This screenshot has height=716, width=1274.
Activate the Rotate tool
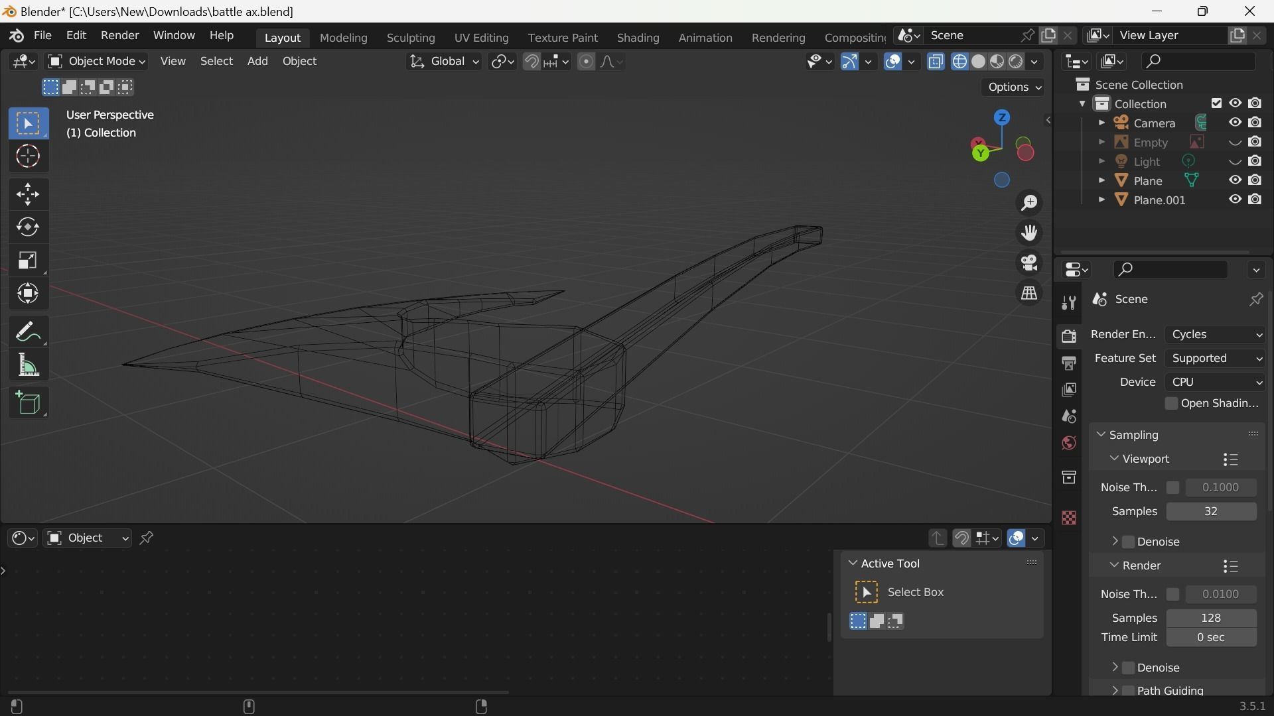coord(28,227)
